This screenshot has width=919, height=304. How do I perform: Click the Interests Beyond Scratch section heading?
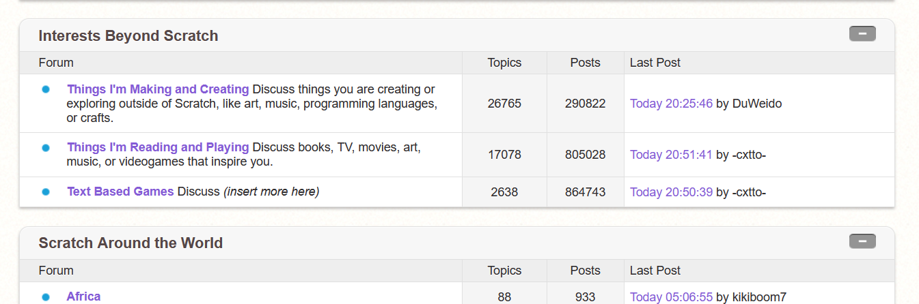128,36
